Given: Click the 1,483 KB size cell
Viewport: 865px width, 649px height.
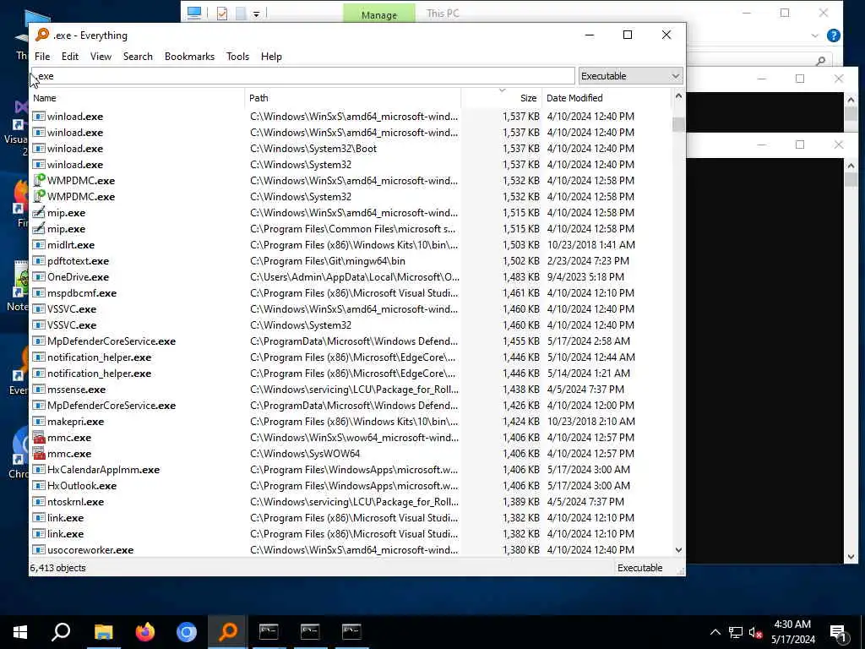Looking at the screenshot, I should tap(520, 277).
